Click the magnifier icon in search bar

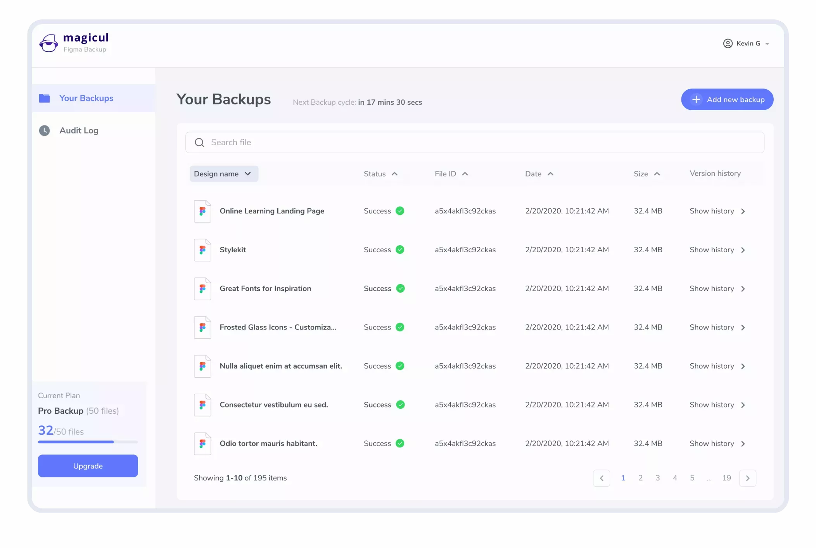pyautogui.click(x=199, y=142)
